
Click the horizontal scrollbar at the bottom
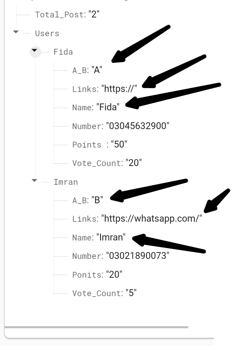[x=99, y=327]
